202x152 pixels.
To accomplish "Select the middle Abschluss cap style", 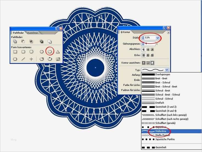I will coord(148,49).
